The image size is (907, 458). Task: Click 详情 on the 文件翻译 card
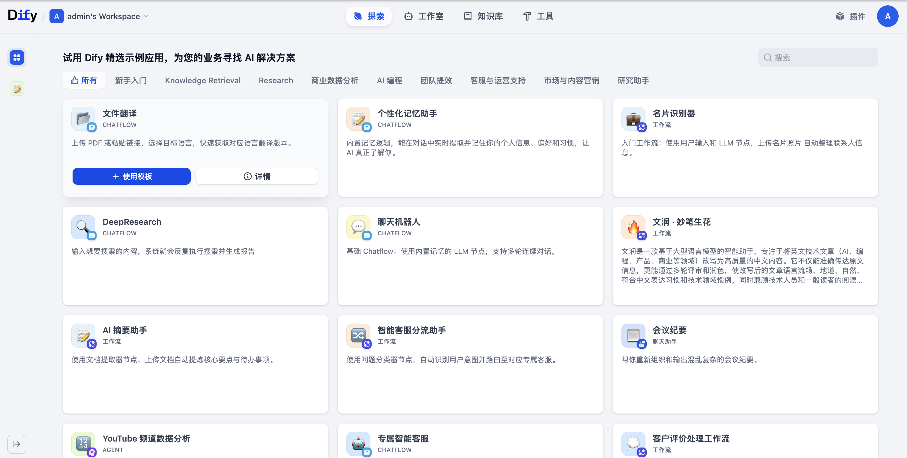(257, 176)
